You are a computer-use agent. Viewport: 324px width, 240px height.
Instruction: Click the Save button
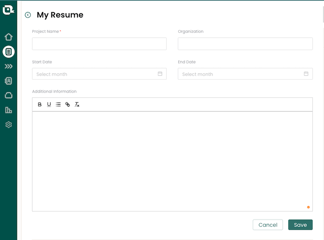point(300,225)
